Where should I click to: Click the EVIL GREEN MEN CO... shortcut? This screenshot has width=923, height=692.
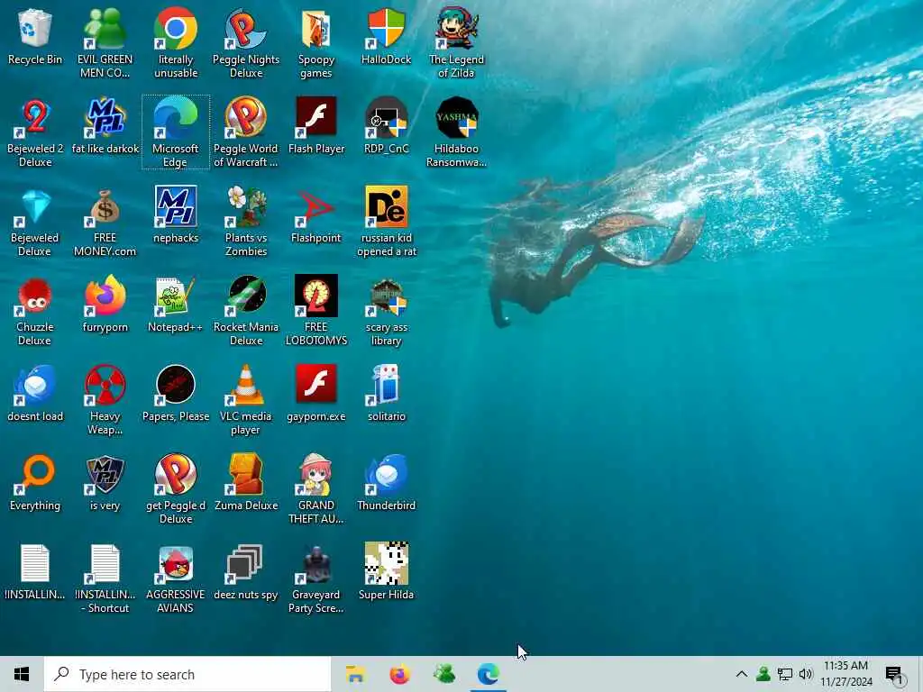click(x=105, y=43)
